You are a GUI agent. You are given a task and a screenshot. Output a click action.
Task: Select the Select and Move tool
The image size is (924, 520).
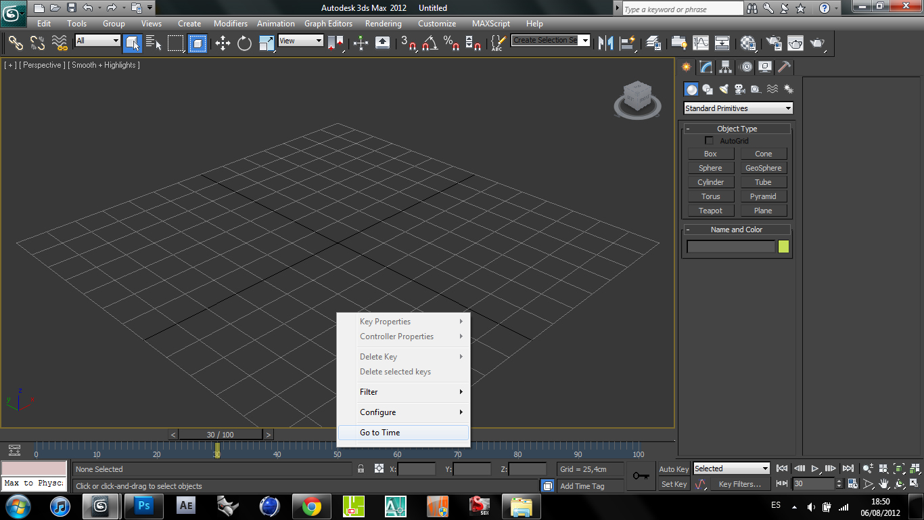pos(223,43)
